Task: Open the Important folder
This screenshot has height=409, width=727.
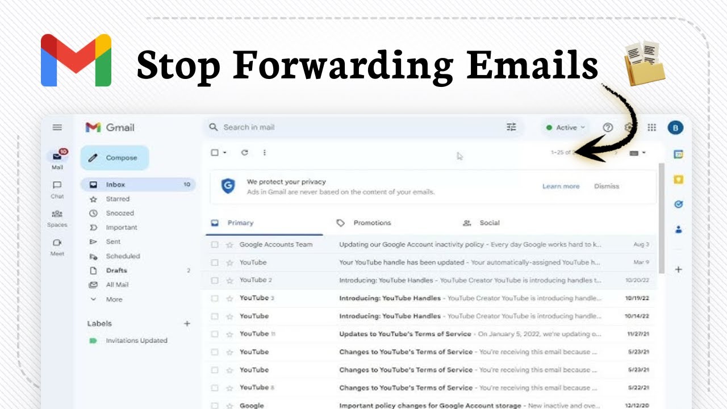Action: (122, 228)
